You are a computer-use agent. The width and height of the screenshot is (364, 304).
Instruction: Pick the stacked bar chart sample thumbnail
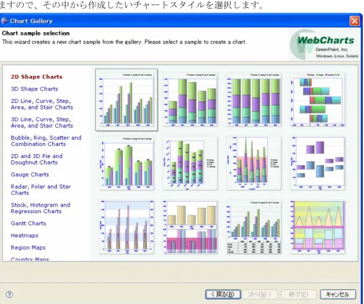[x=191, y=99]
